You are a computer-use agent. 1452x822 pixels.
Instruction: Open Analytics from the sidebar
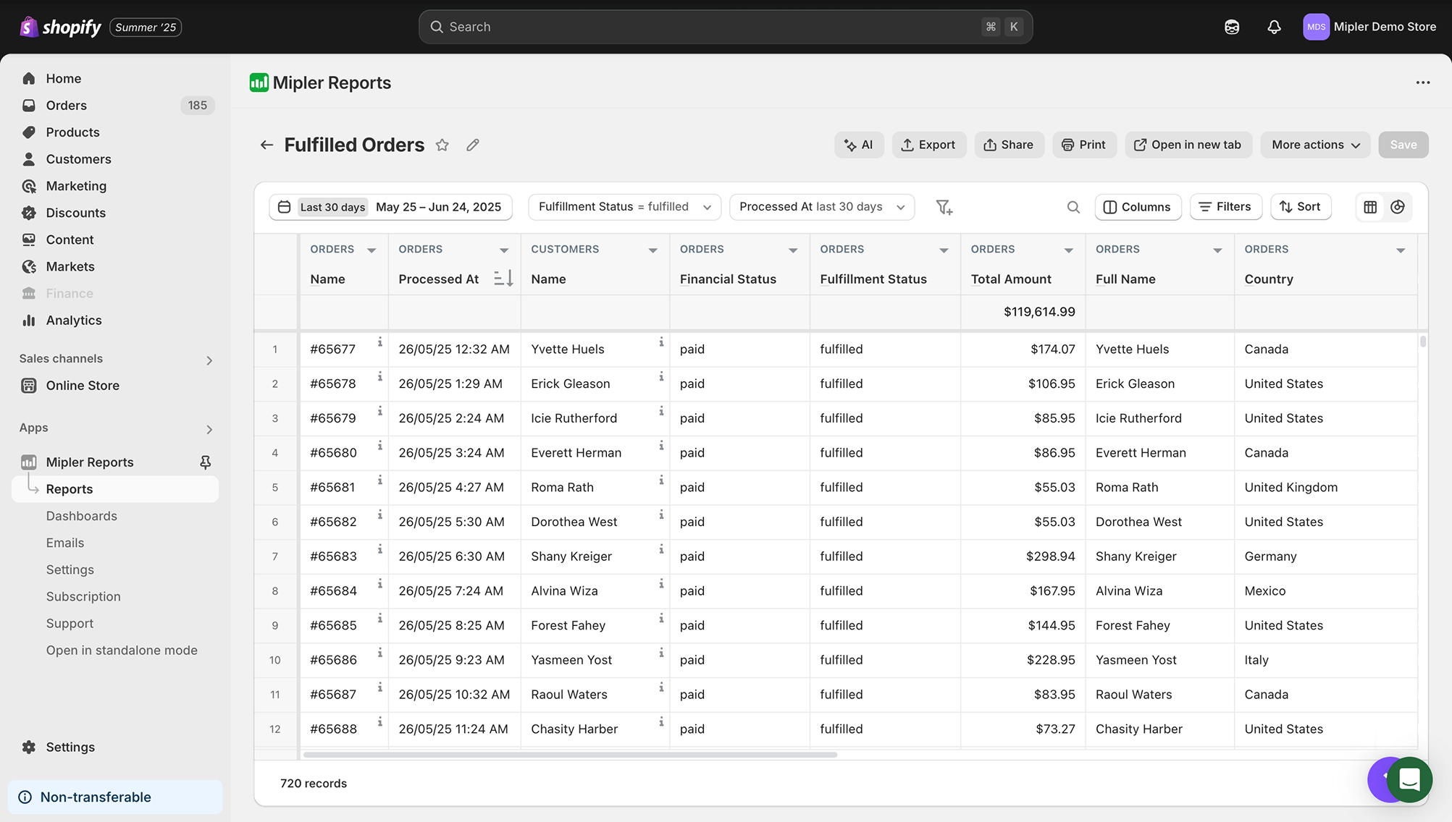[x=73, y=320]
